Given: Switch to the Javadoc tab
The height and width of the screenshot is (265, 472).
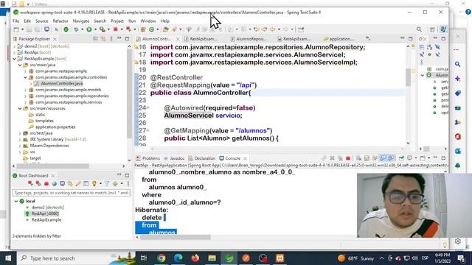Looking at the screenshot, I should point(174,158).
